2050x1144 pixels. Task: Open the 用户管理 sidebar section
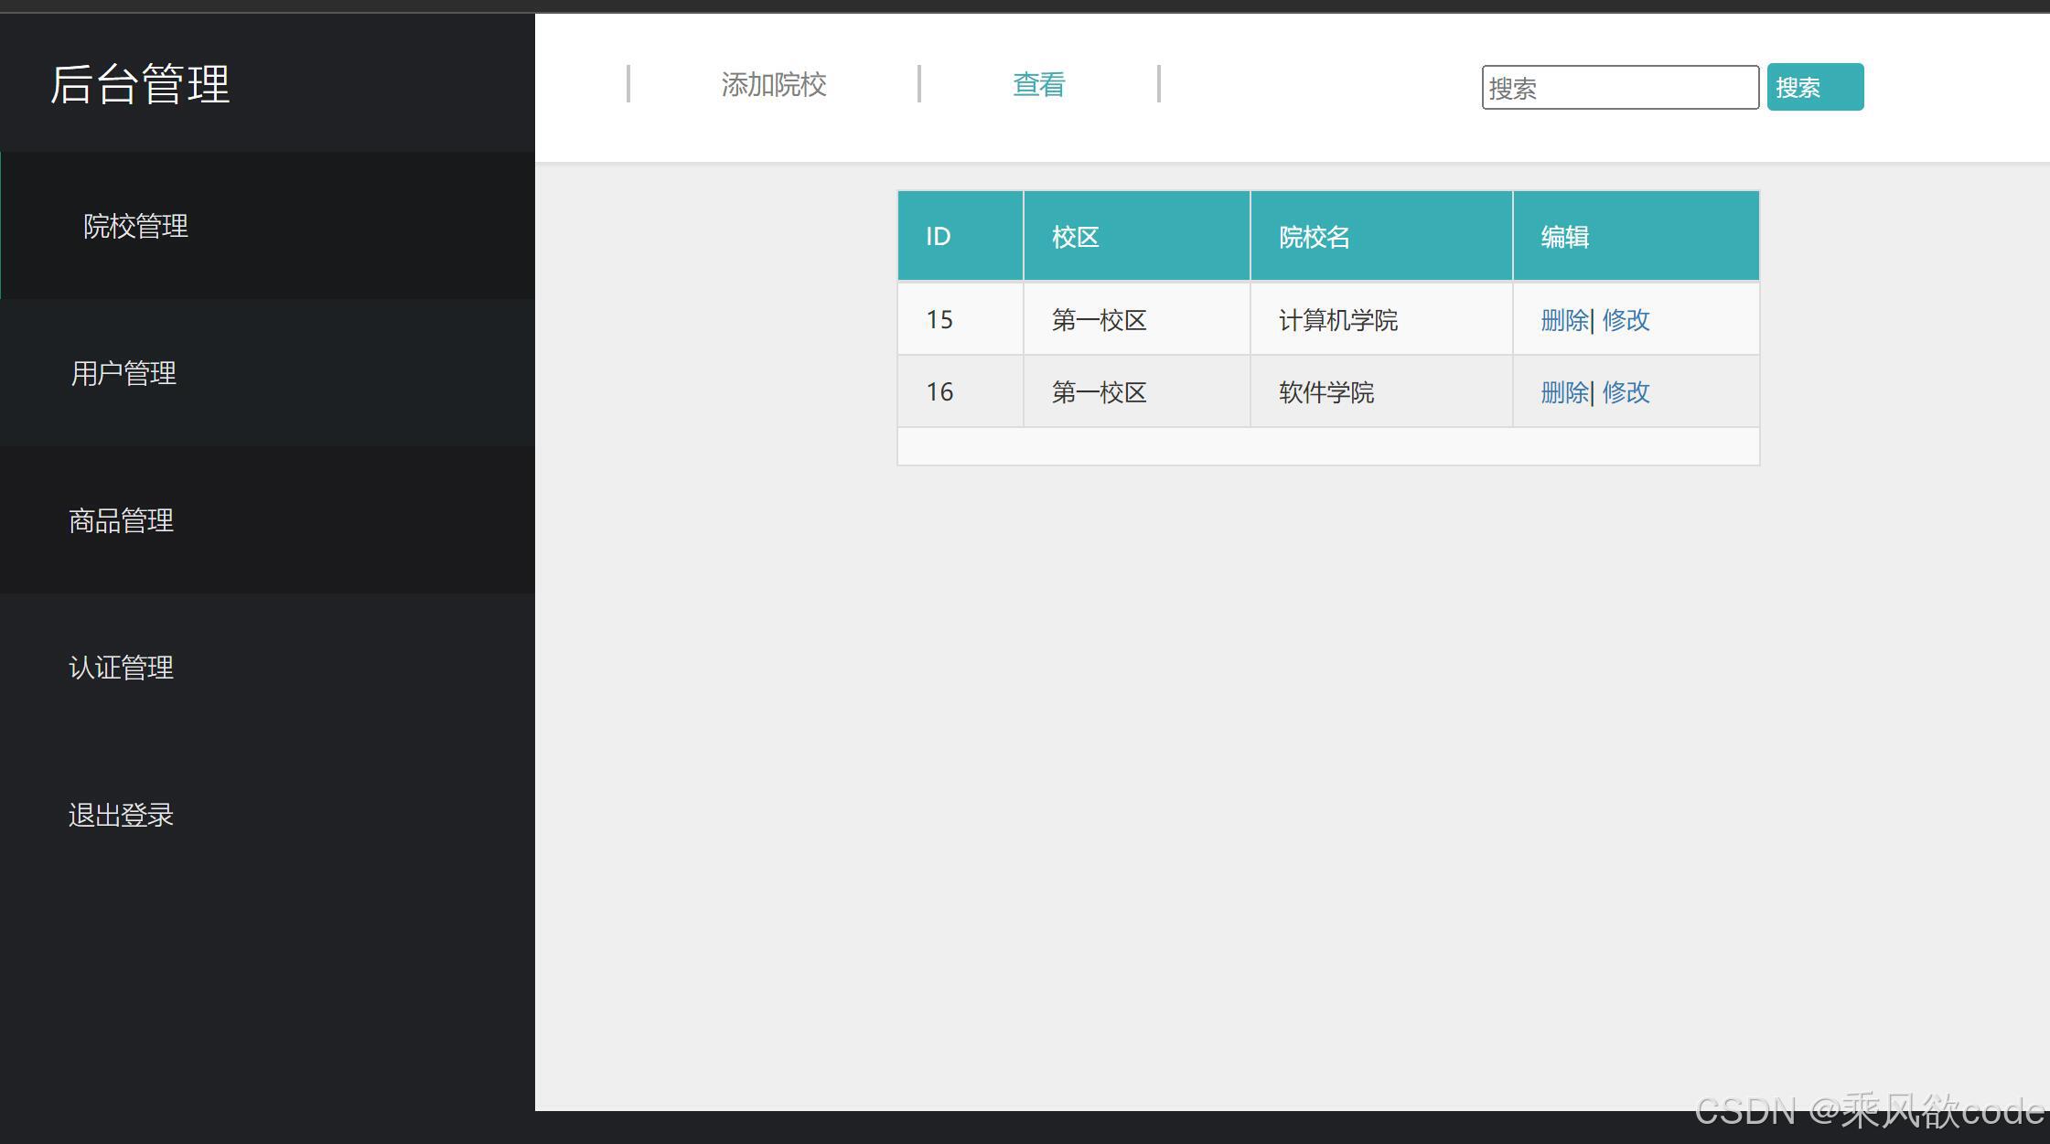point(123,372)
